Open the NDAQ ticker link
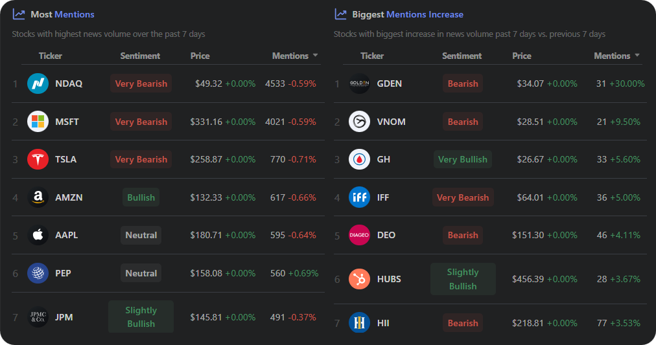 69,83
